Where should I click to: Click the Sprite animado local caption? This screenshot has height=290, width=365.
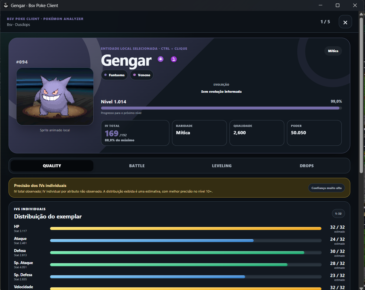55,130
